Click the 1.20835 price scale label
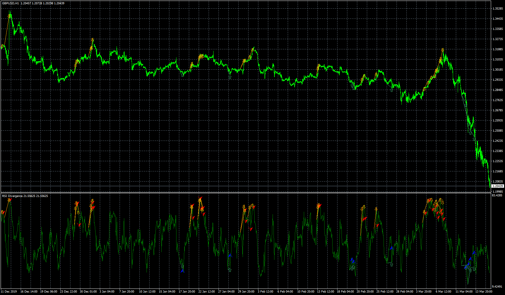 tap(498, 182)
